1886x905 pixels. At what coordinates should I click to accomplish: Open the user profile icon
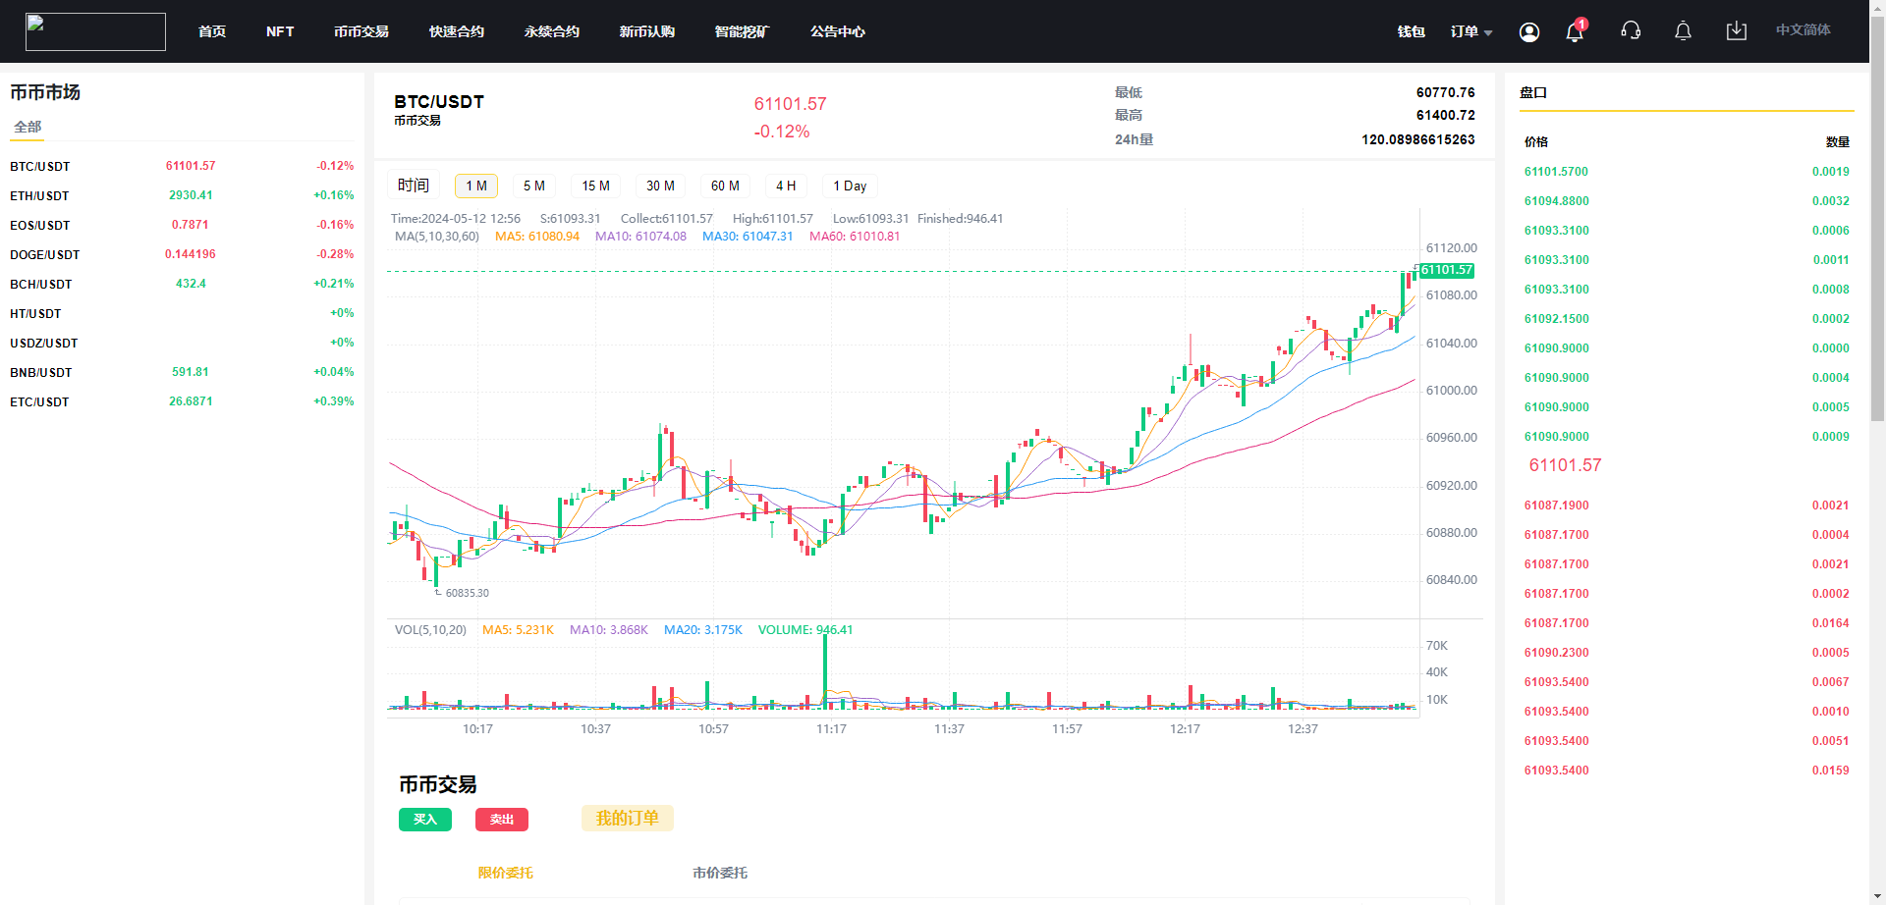tap(1528, 32)
